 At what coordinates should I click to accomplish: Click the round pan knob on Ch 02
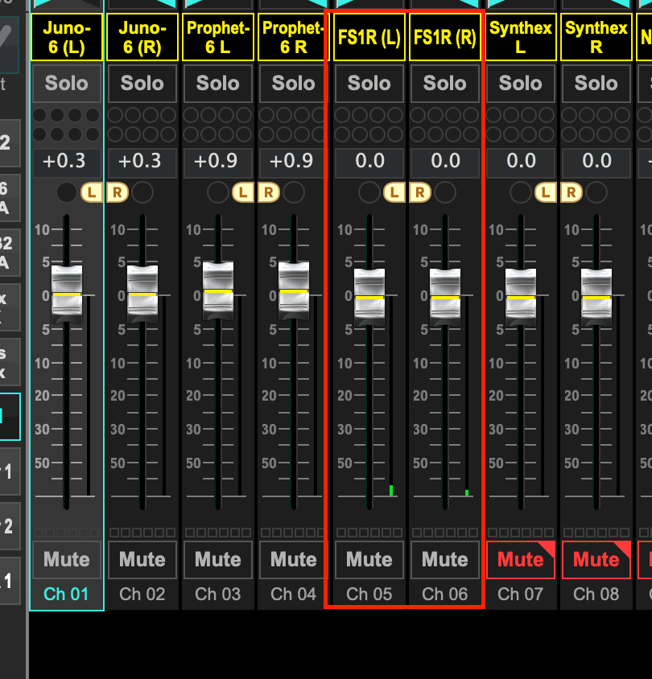click(x=142, y=192)
